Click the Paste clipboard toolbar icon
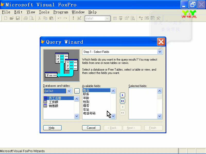The height and width of the screenshot is (154, 206). coord(51,18)
